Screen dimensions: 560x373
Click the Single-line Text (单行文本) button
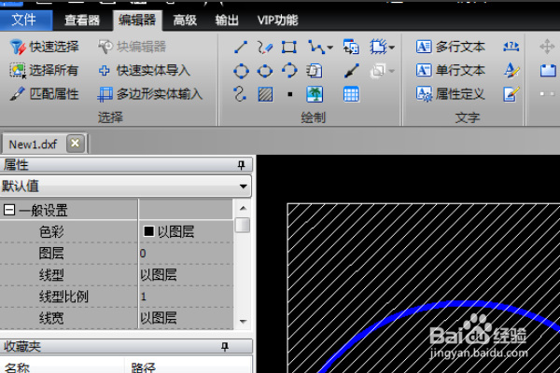pyautogui.click(x=451, y=70)
